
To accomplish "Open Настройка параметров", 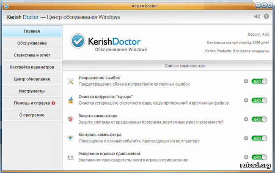I will [32, 67].
